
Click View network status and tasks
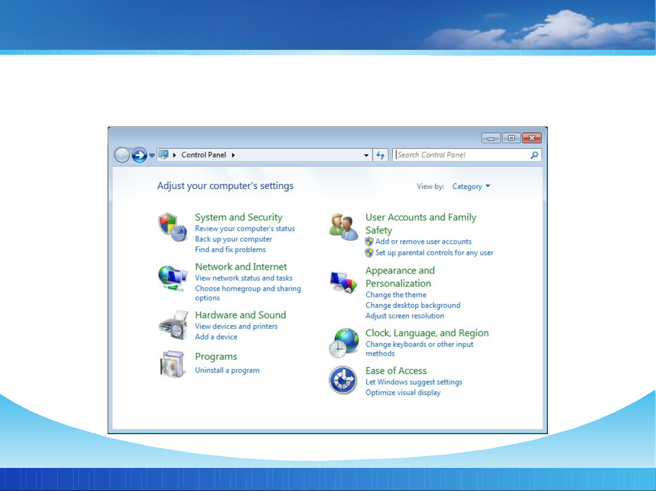click(244, 278)
